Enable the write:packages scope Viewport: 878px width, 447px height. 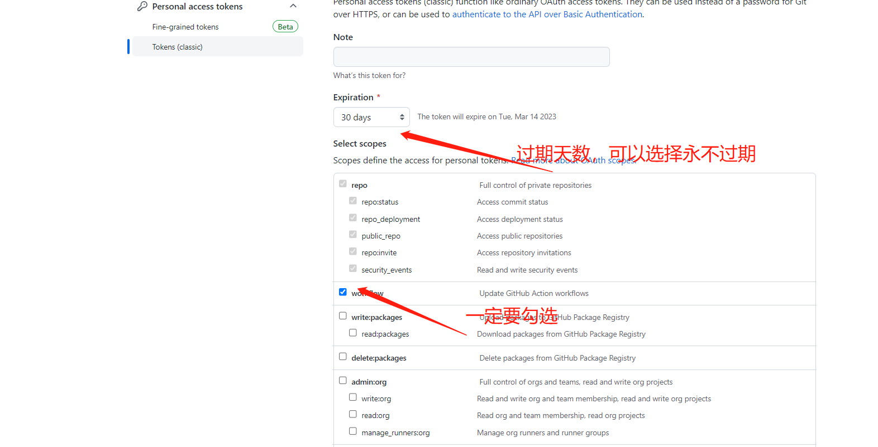[343, 316]
